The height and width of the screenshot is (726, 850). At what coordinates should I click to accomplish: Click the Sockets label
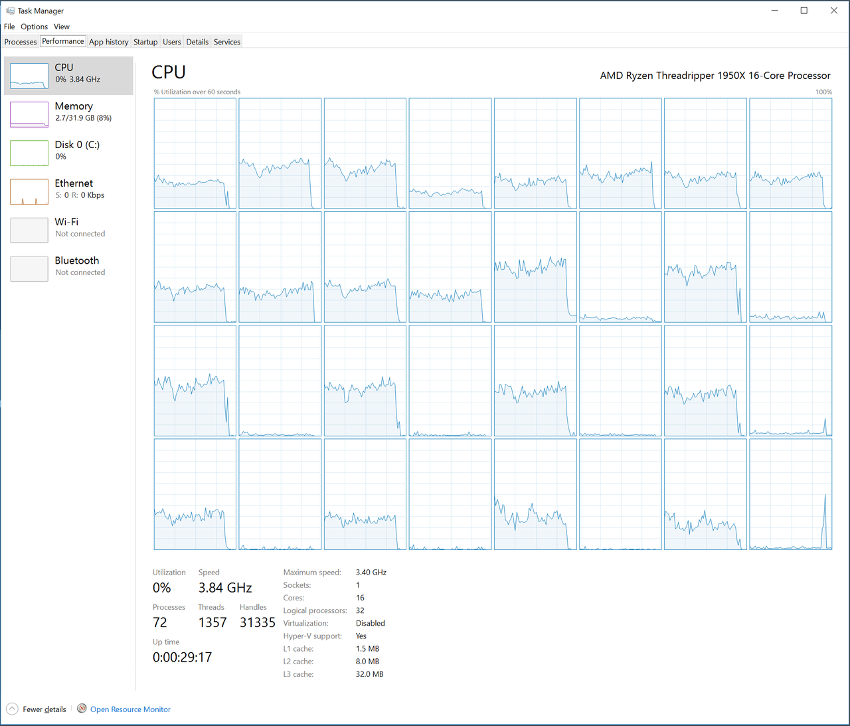click(297, 585)
